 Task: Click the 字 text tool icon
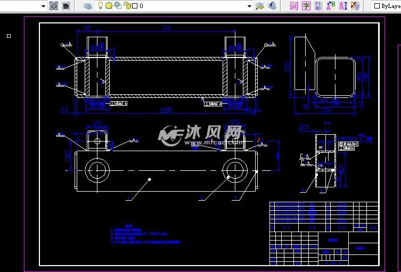click(x=306, y=6)
